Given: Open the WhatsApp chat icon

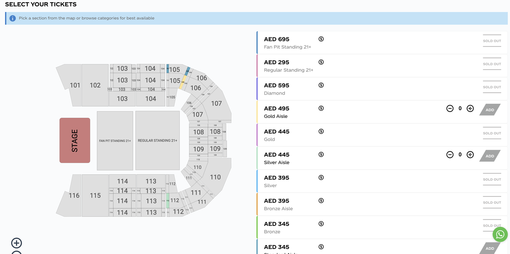Looking at the screenshot, I should (x=500, y=234).
